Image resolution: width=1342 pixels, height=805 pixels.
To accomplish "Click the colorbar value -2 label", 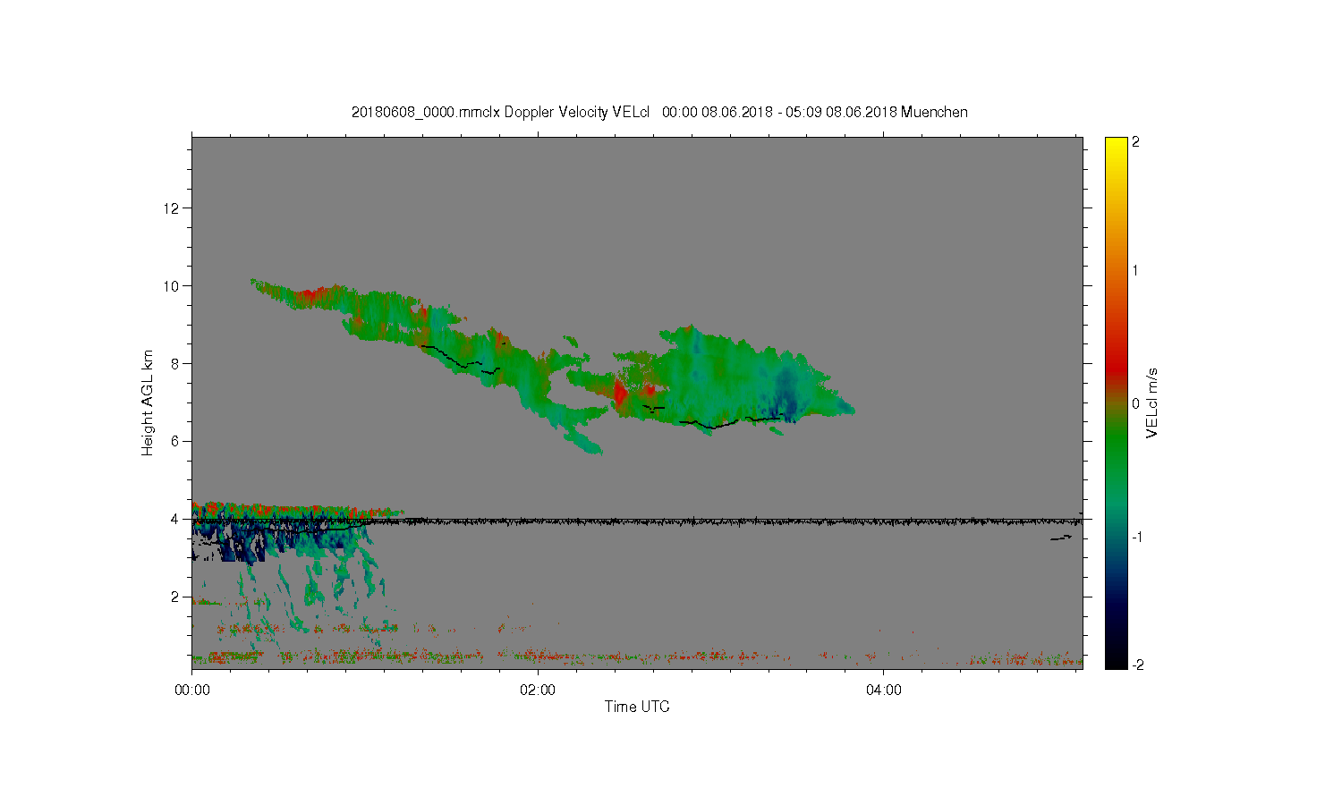I will (x=1137, y=665).
